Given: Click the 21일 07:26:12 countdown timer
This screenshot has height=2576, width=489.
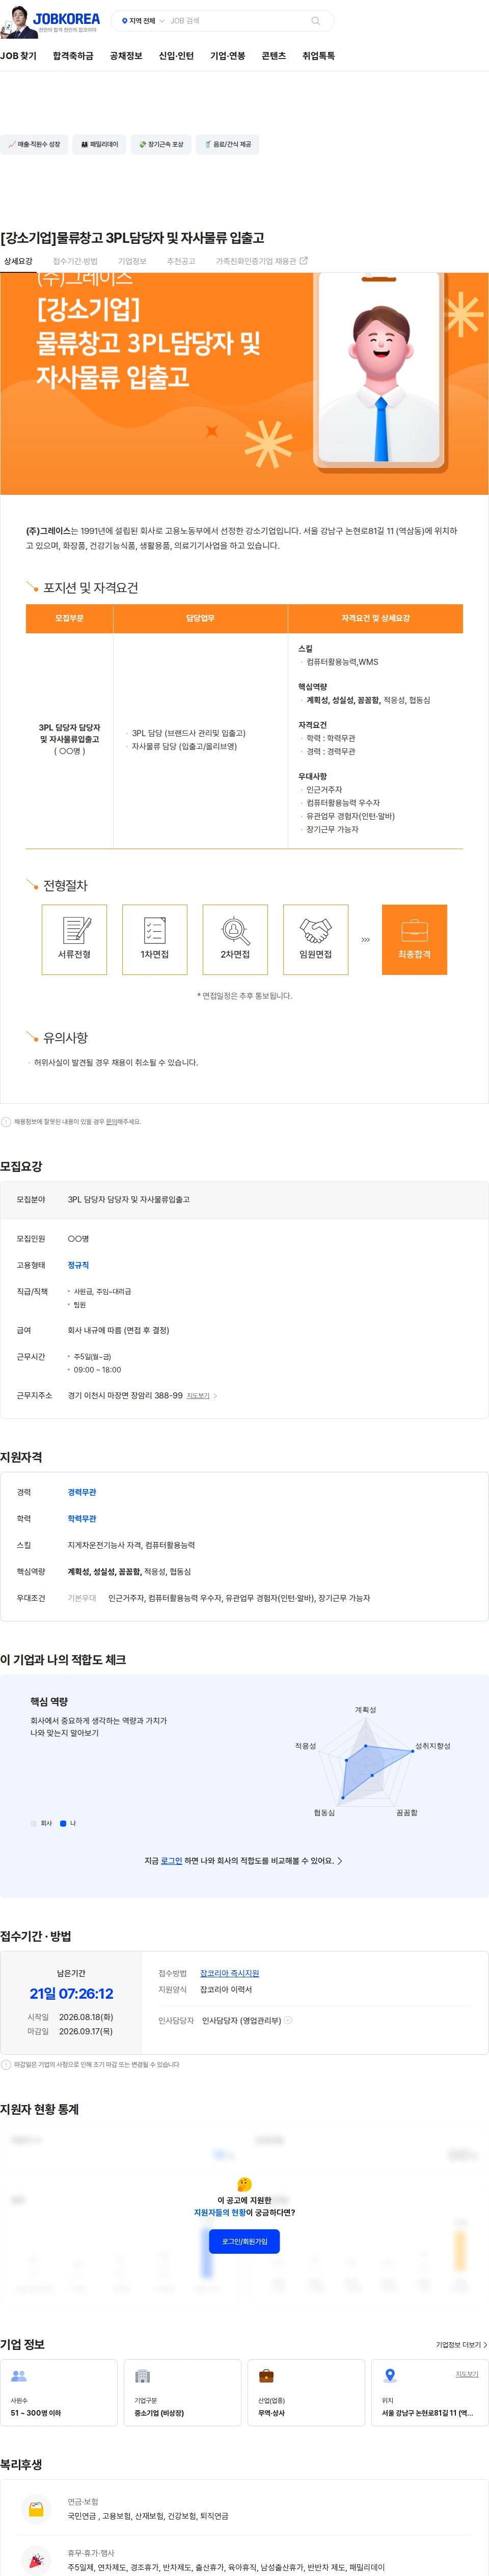Looking at the screenshot, I should (x=71, y=1993).
